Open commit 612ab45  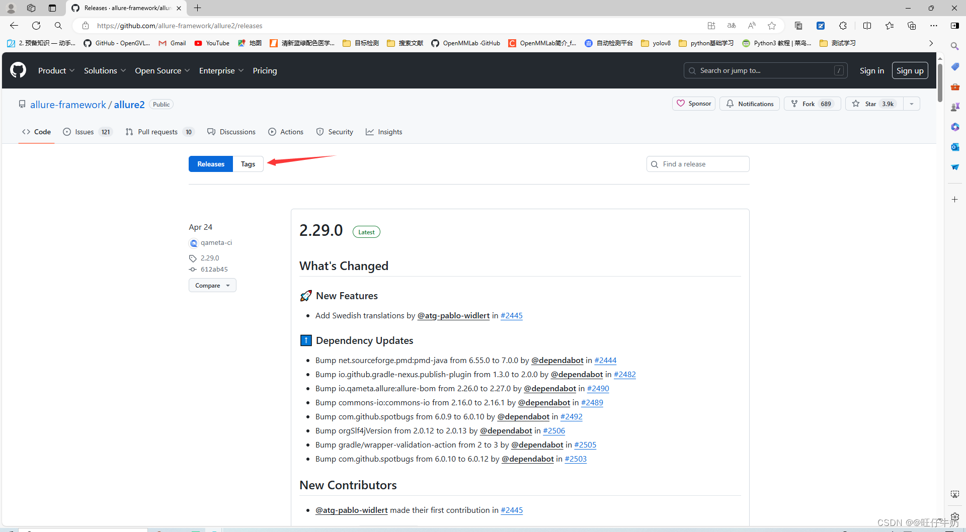point(214,270)
